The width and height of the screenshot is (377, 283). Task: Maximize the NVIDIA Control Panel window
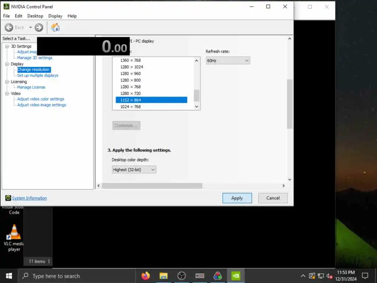[x=268, y=7]
